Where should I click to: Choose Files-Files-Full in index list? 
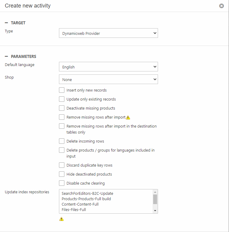[74, 209]
